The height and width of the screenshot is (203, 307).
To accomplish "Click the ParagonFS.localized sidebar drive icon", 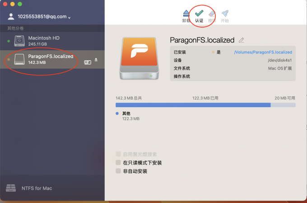I will point(19,59).
